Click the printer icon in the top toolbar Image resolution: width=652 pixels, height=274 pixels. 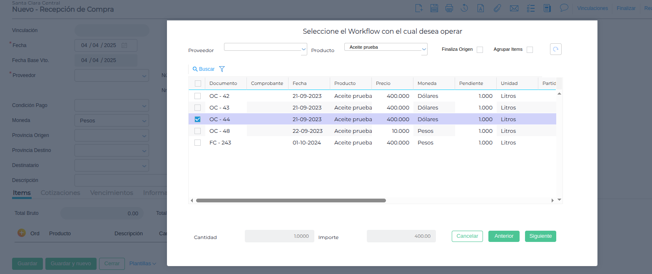[449, 8]
